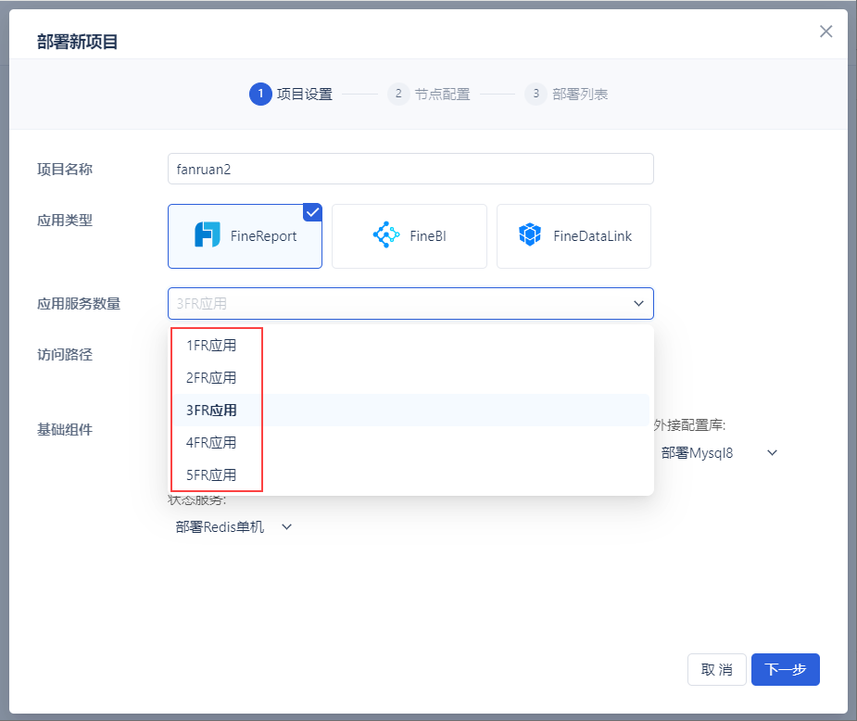Click the FineDataLink cube icon
The height and width of the screenshot is (721, 857).
click(530, 234)
